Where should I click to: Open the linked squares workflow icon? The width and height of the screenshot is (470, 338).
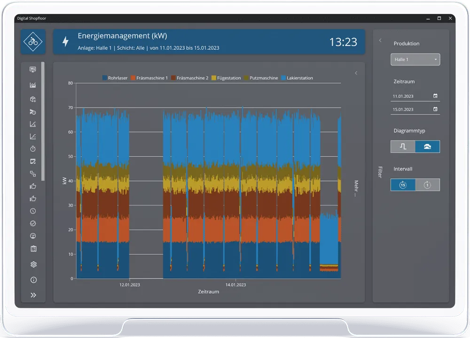pyautogui.click(x=33, y=173)
